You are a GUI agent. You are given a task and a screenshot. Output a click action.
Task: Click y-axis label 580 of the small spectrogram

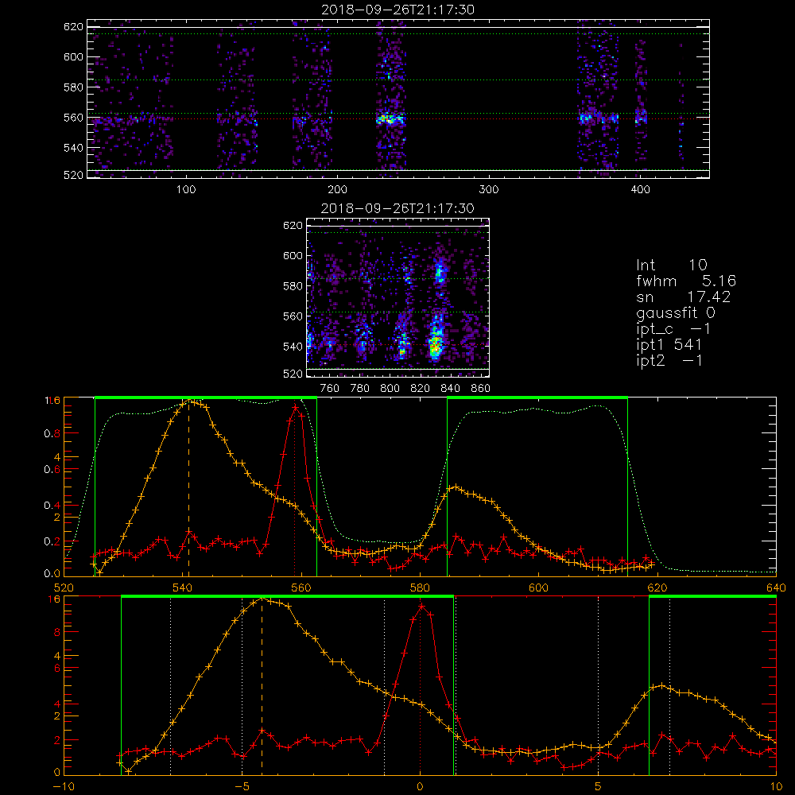tap(293, 286)
